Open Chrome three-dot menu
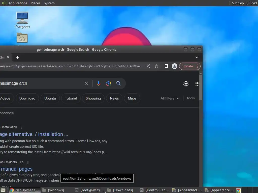Viewport: 258px width, 193px height. click(x=197, y=66)
